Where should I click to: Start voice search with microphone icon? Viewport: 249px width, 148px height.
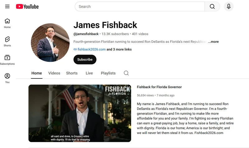pos(229,7)
